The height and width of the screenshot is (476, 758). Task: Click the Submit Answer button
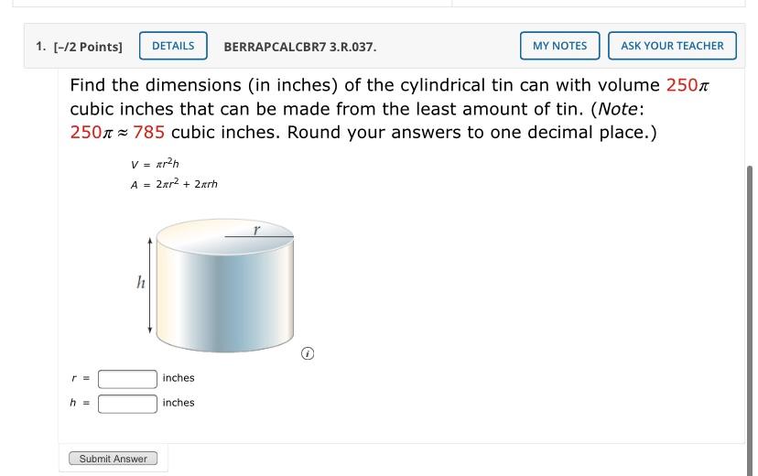(x=114, y=459)
